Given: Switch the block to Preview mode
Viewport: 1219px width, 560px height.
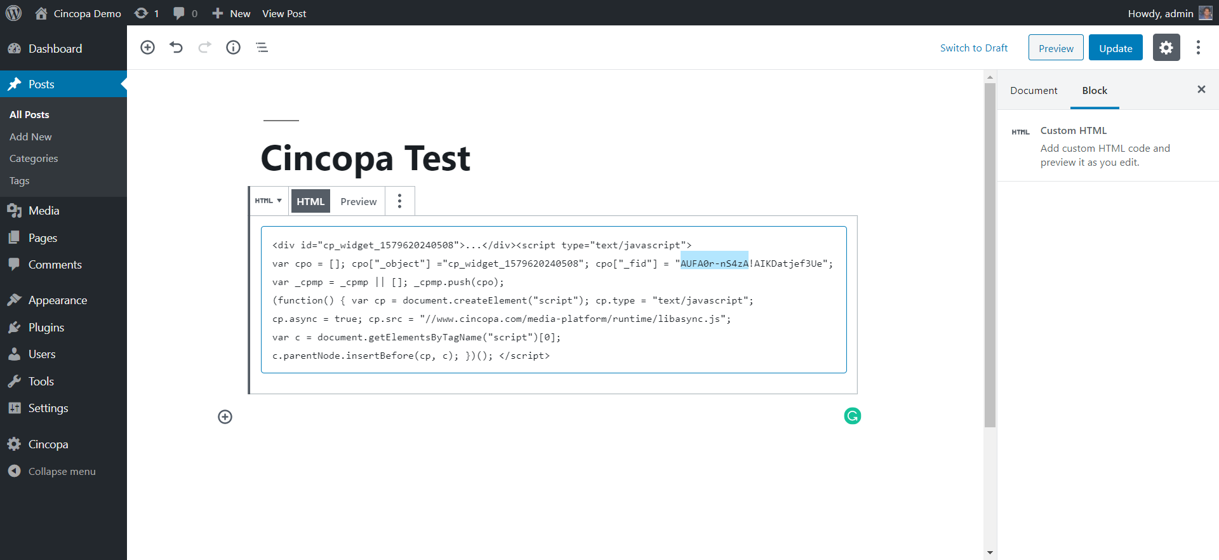Looking at the screenshot, I should pos(358,201).
